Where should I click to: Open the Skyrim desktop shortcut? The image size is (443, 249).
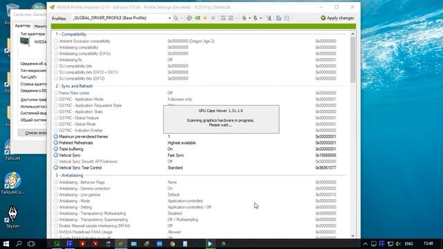(12, 216)
